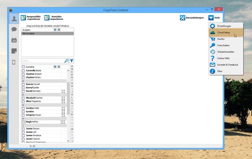
Task: Delete group with the Gruppen X icon
Action: click(x=59, y=30)
